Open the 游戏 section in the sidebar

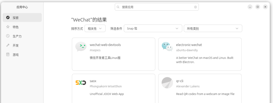pyautogui.click(x=22, y=55)
